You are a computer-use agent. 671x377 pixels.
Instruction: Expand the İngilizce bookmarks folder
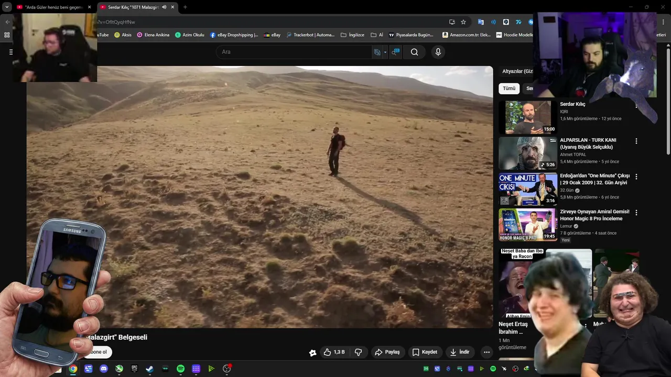click(352, 35)
